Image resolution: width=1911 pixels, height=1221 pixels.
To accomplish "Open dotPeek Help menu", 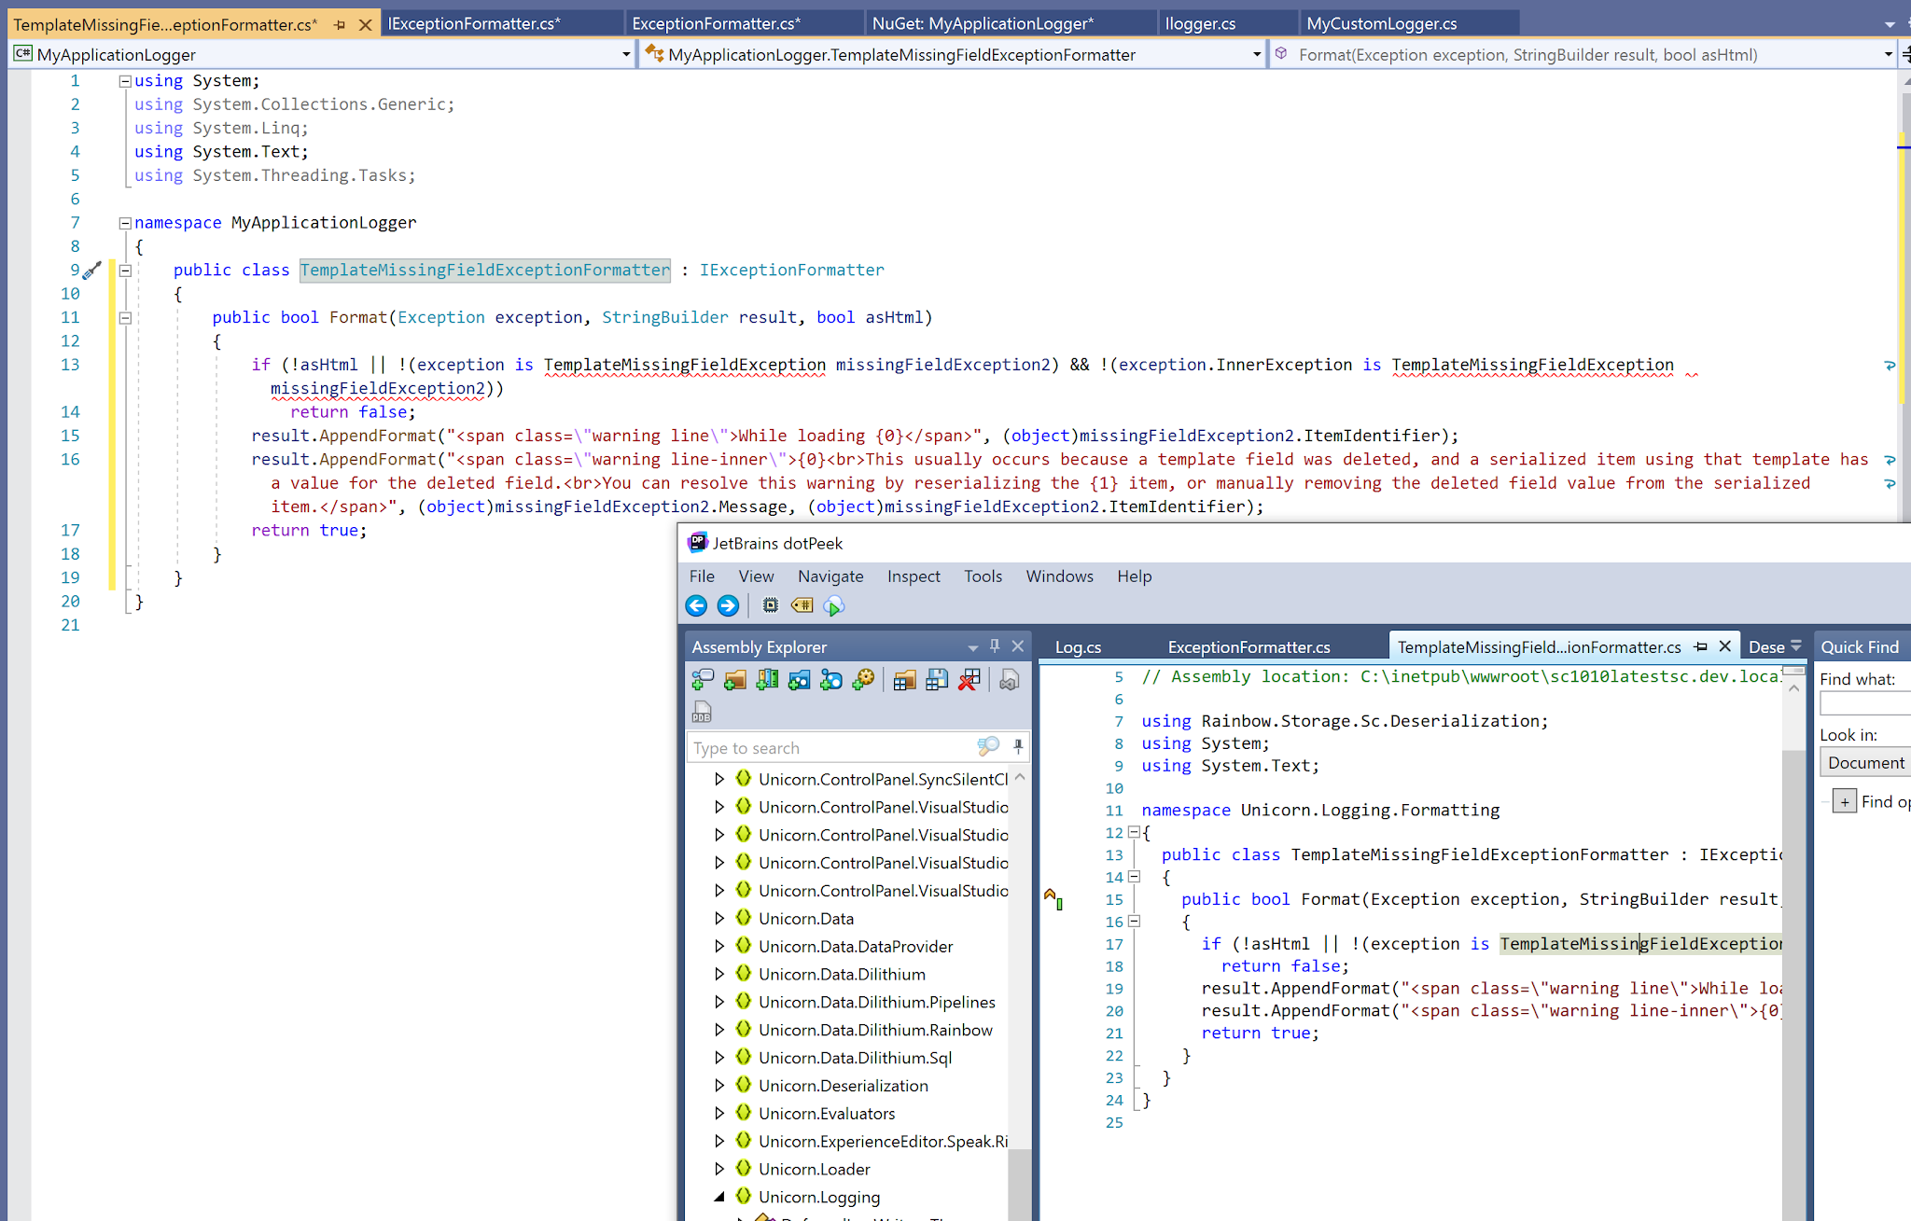I will 1134,576.
